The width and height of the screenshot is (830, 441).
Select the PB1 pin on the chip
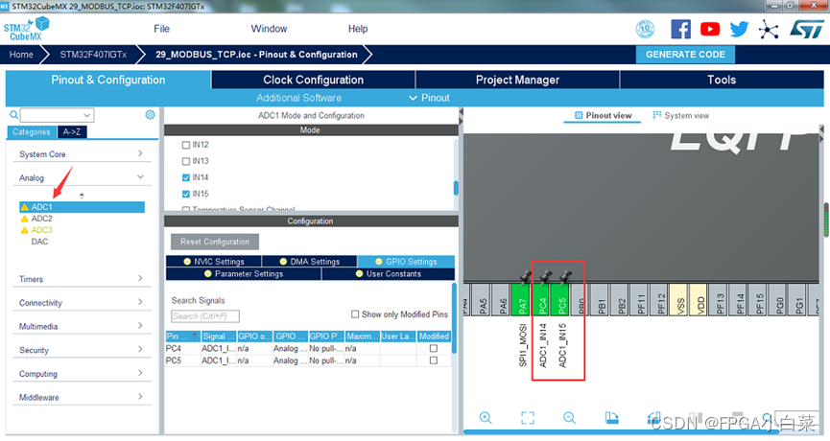(x=602, y=300)
